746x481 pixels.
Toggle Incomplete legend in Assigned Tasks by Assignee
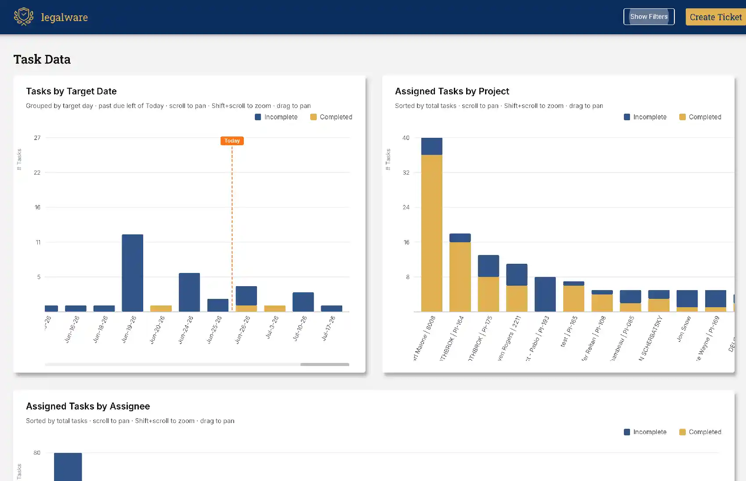(x=645, y=432)
